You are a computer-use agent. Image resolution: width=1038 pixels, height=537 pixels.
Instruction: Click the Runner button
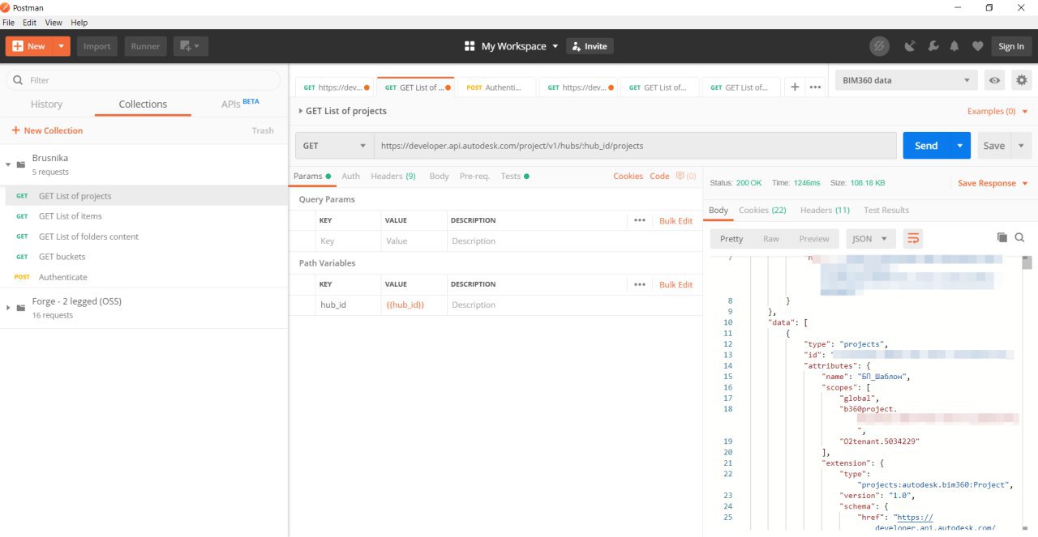(x=146, y=46)
